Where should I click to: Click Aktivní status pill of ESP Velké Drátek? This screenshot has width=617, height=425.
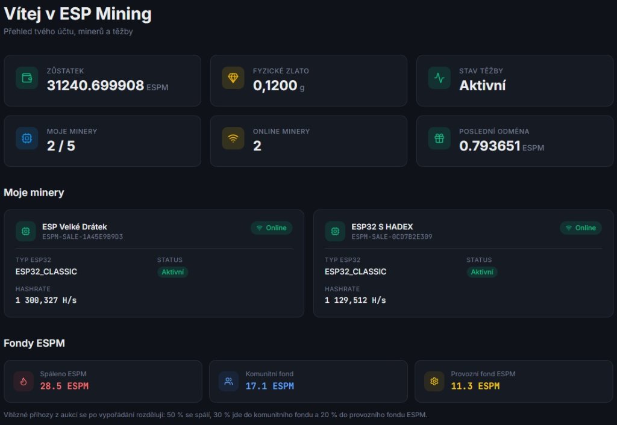pyautogui.click(x=173, y=272)
